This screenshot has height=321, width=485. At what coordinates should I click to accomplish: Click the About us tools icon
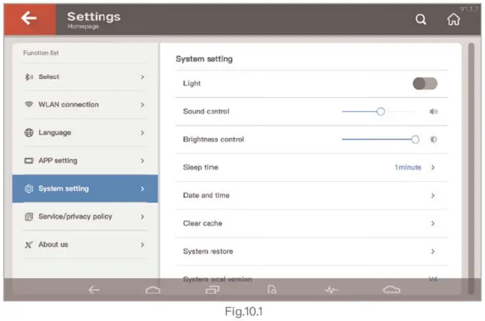coord(29,245)
